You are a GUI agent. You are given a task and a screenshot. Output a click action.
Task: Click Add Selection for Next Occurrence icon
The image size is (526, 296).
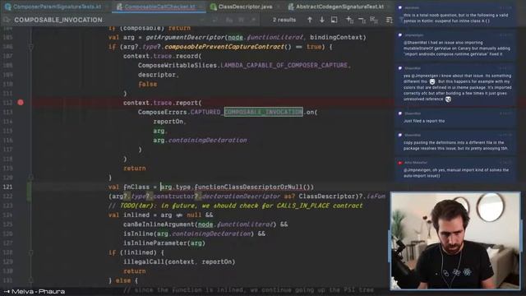(x=349, y=20)
